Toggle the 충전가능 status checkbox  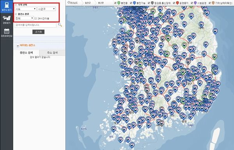[131, 3]
